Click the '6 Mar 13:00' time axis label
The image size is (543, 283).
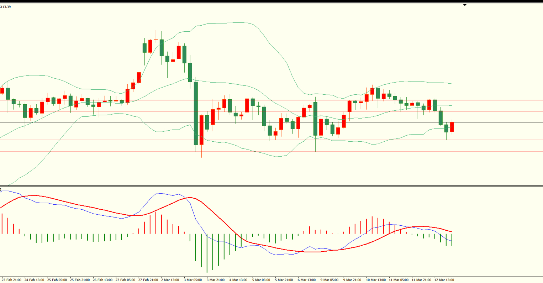[x=307, y=280]
